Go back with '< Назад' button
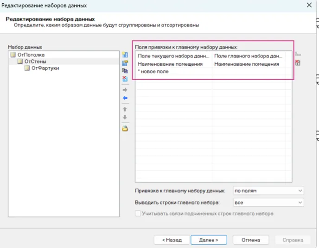The width and height of the screenshot is (319, 248). coord(172,240)
